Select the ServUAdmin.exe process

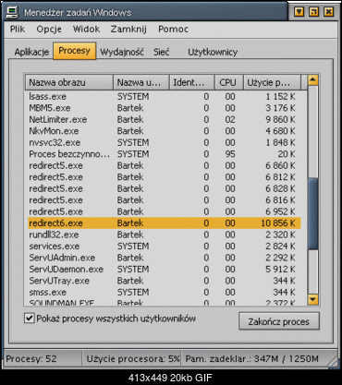tap(164, 258)
